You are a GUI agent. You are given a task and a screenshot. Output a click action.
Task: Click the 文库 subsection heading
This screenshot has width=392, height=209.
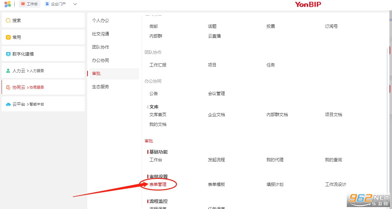154,107
